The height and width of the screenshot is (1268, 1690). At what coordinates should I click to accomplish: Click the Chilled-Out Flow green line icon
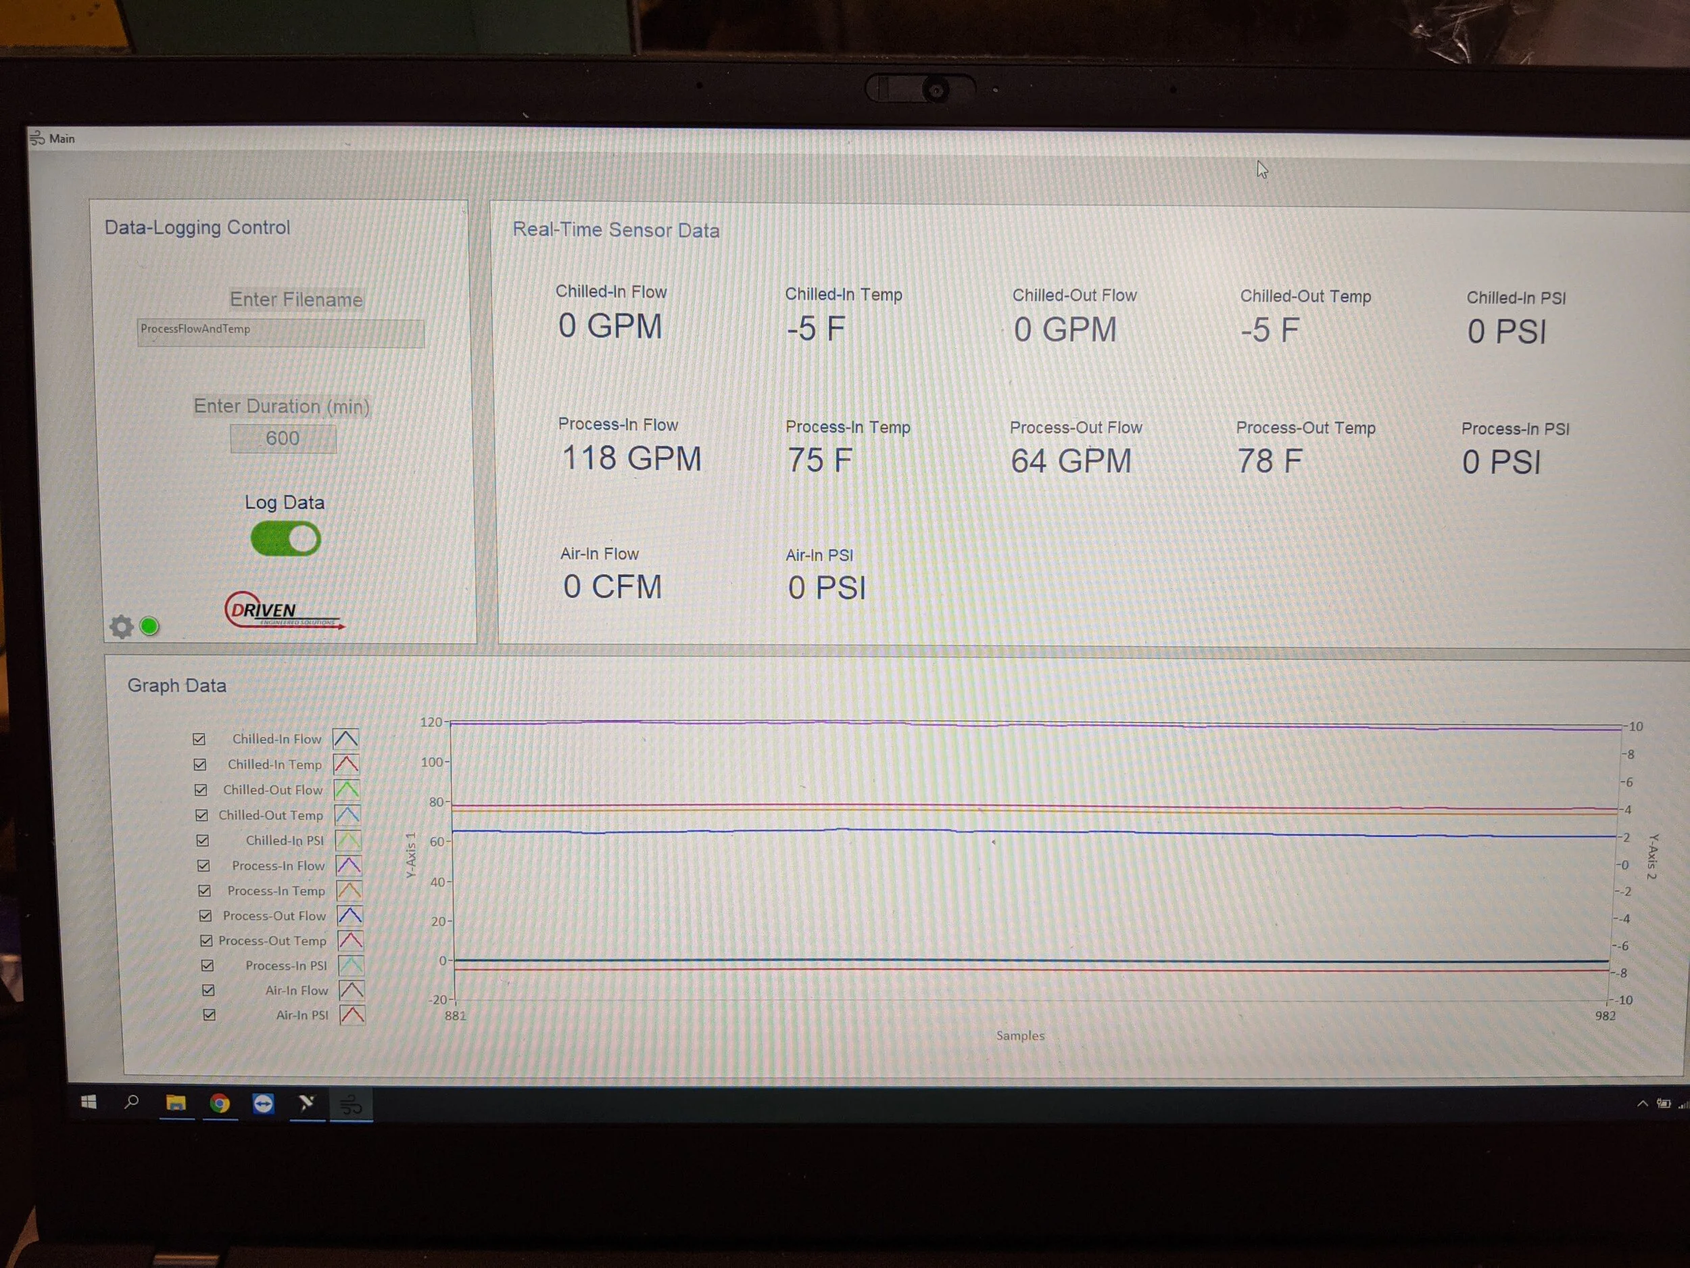pos(347,789)
